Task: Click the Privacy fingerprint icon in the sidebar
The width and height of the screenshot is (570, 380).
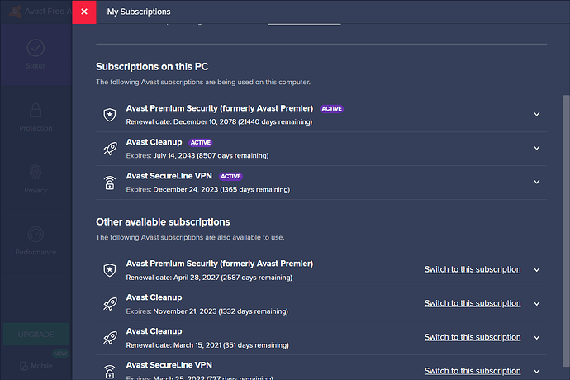Action: coord(36,172)
